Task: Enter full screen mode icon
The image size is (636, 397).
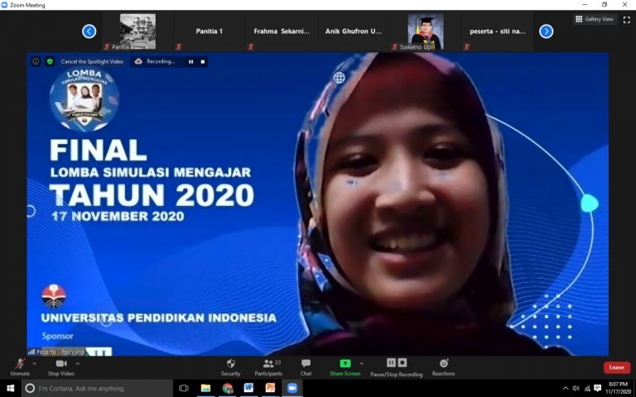Action: tap(627, 20)
